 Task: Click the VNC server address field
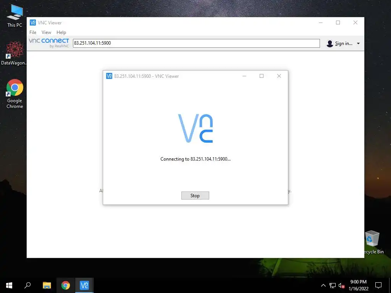[196, 43]
